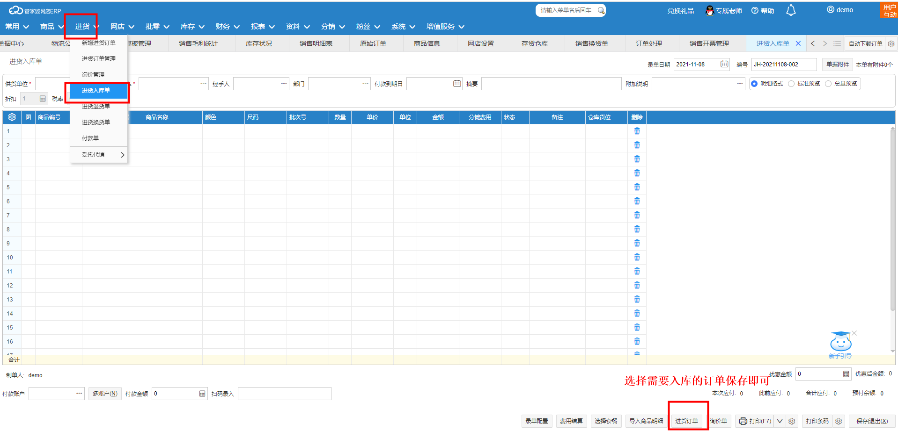898x431 pixels.
Task: Open print settings gear icon
Action: pyautogui.click(x=792, y=421)
